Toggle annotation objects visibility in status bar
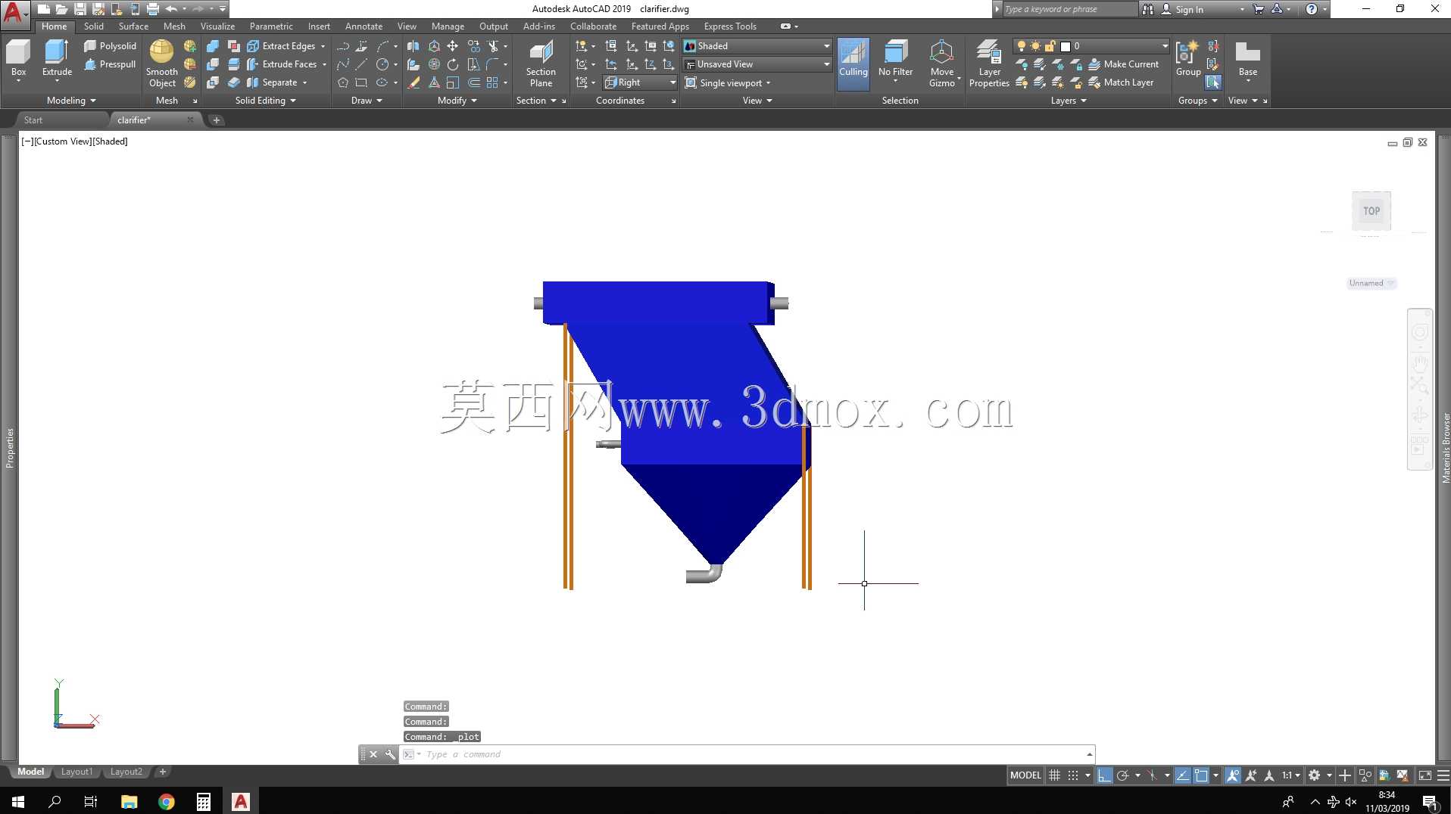The image size is (1451, 814). [x=1233, y=775]
